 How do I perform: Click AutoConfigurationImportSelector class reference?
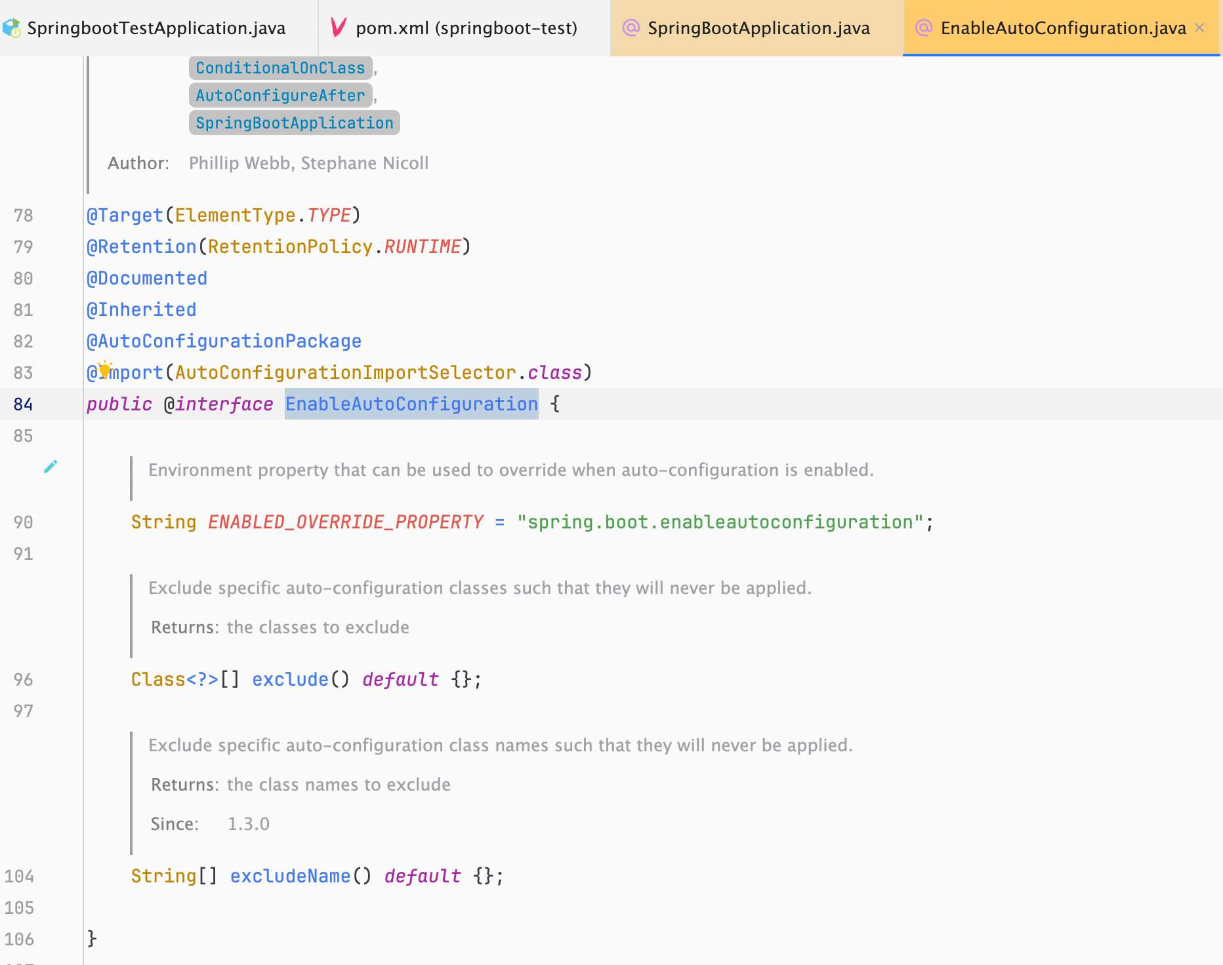345,372
